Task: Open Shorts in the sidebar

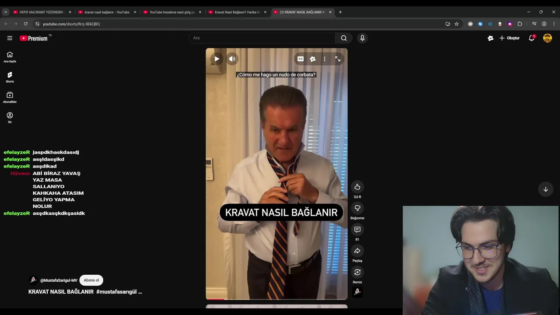Action: point(10,77)
